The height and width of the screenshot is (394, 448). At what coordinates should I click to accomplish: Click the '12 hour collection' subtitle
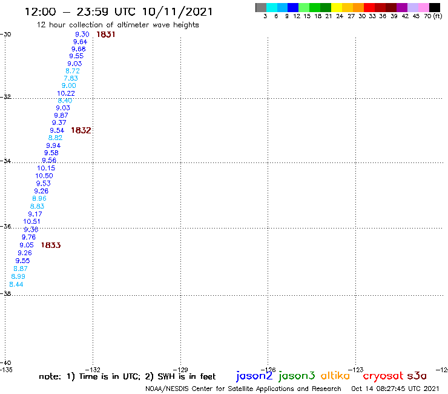click(x=117, y=25)
